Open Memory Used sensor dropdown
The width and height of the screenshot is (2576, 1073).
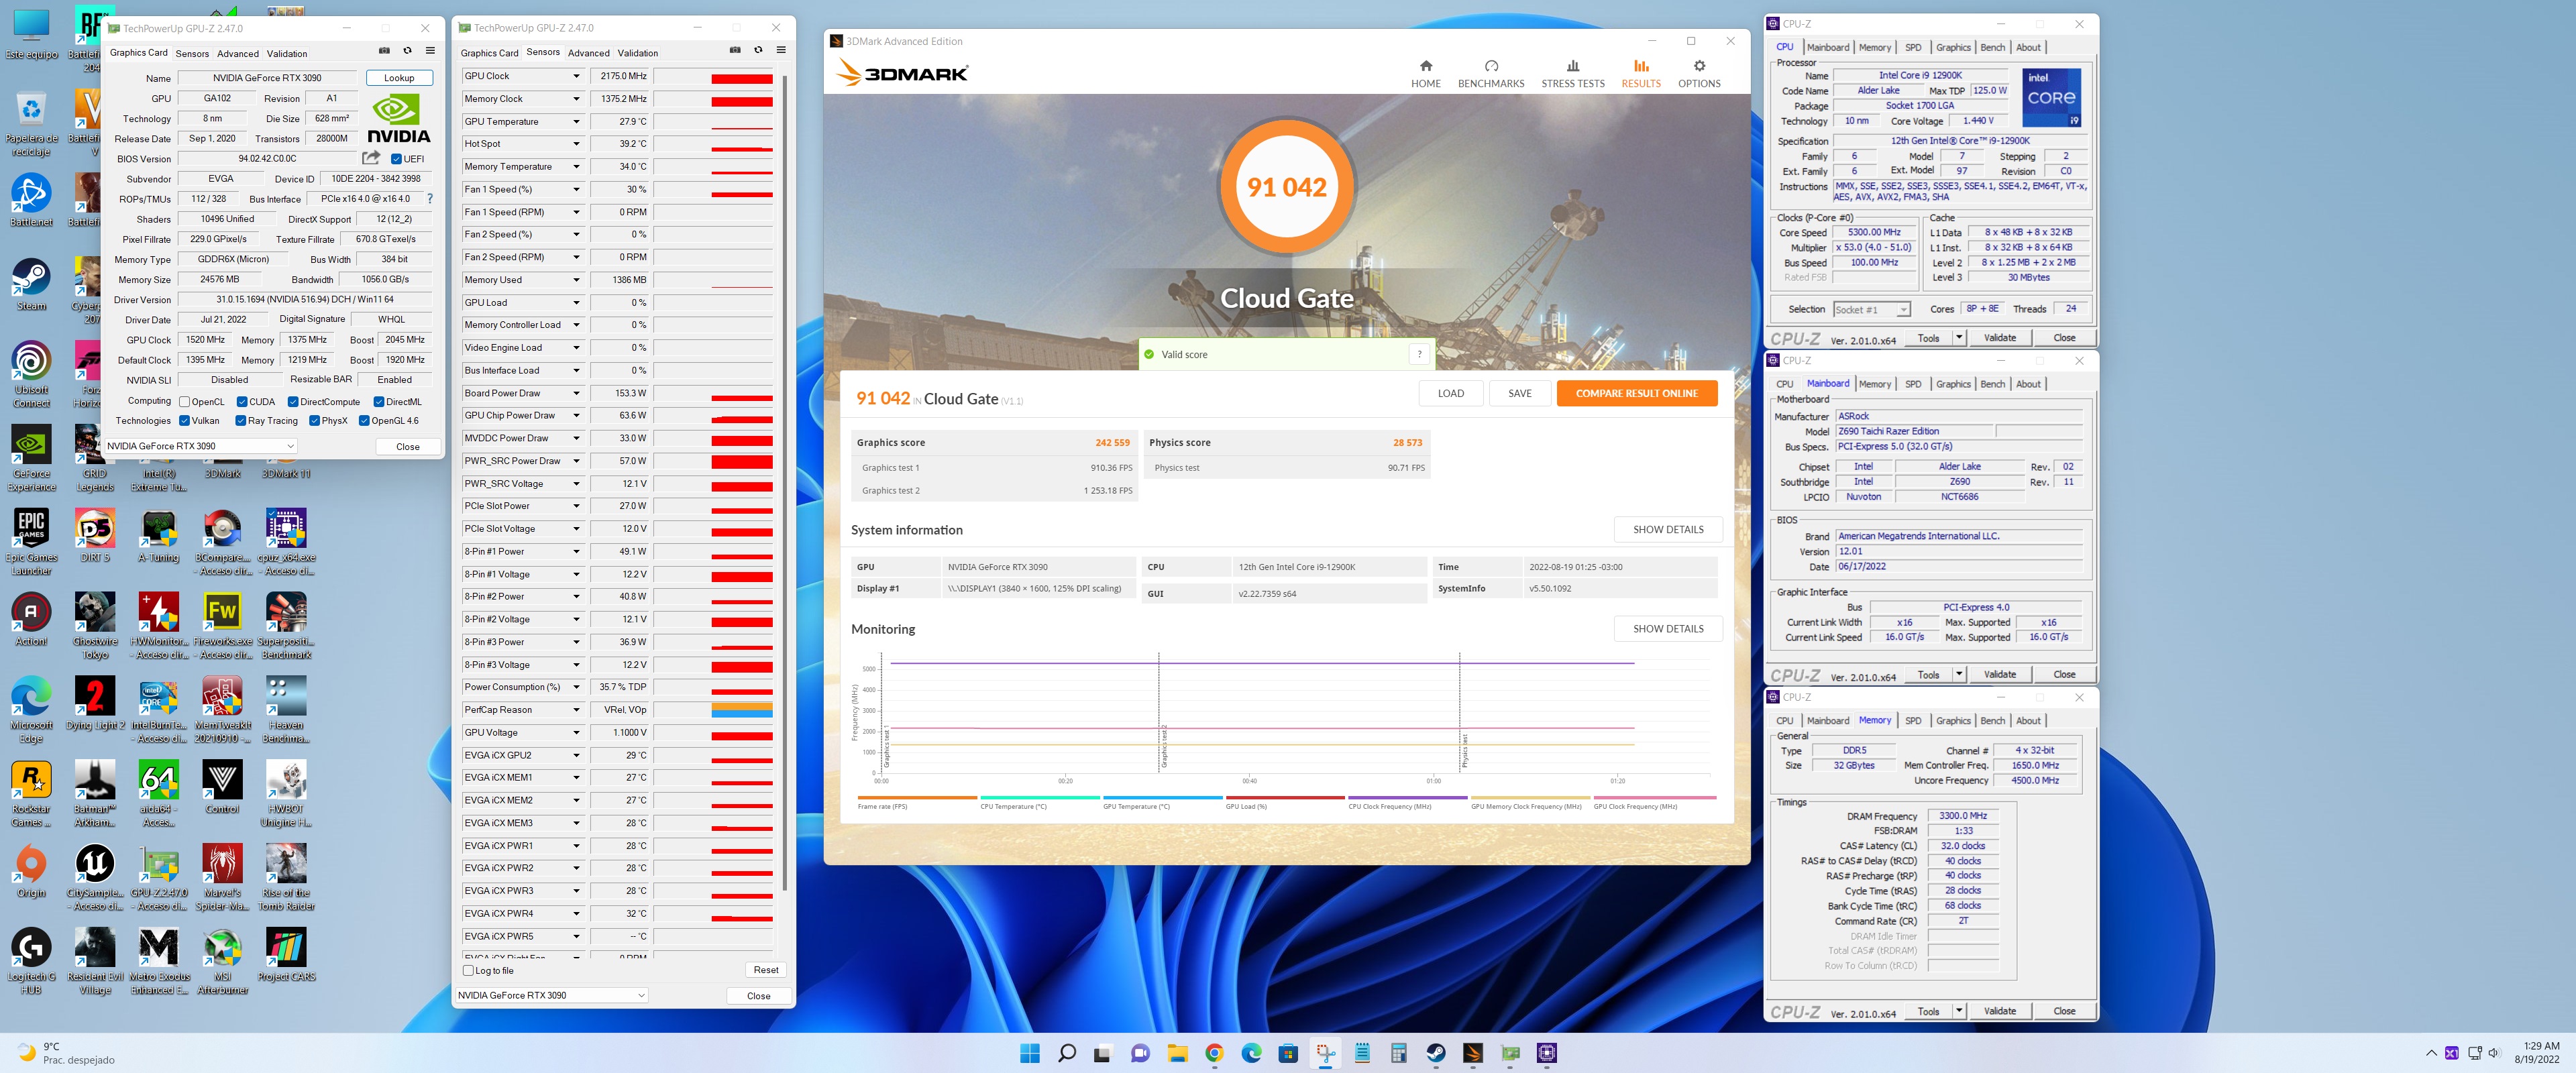pyautogui.click(x=576, y=280)
